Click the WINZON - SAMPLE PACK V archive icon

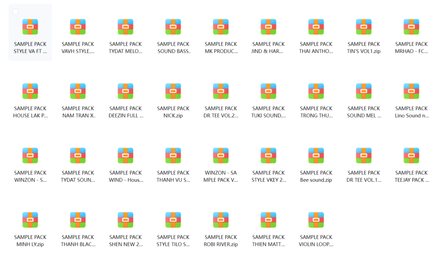point(221,156)
